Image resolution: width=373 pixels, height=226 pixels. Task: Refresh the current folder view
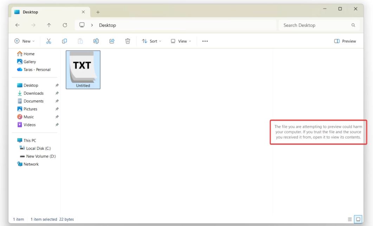[x=65, y=25]
